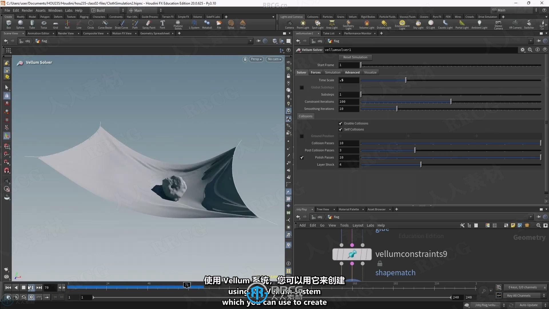The height and width of the screenshot is (309, 549).
Task: Add an L-System object
Action: [x=194, y=25]
